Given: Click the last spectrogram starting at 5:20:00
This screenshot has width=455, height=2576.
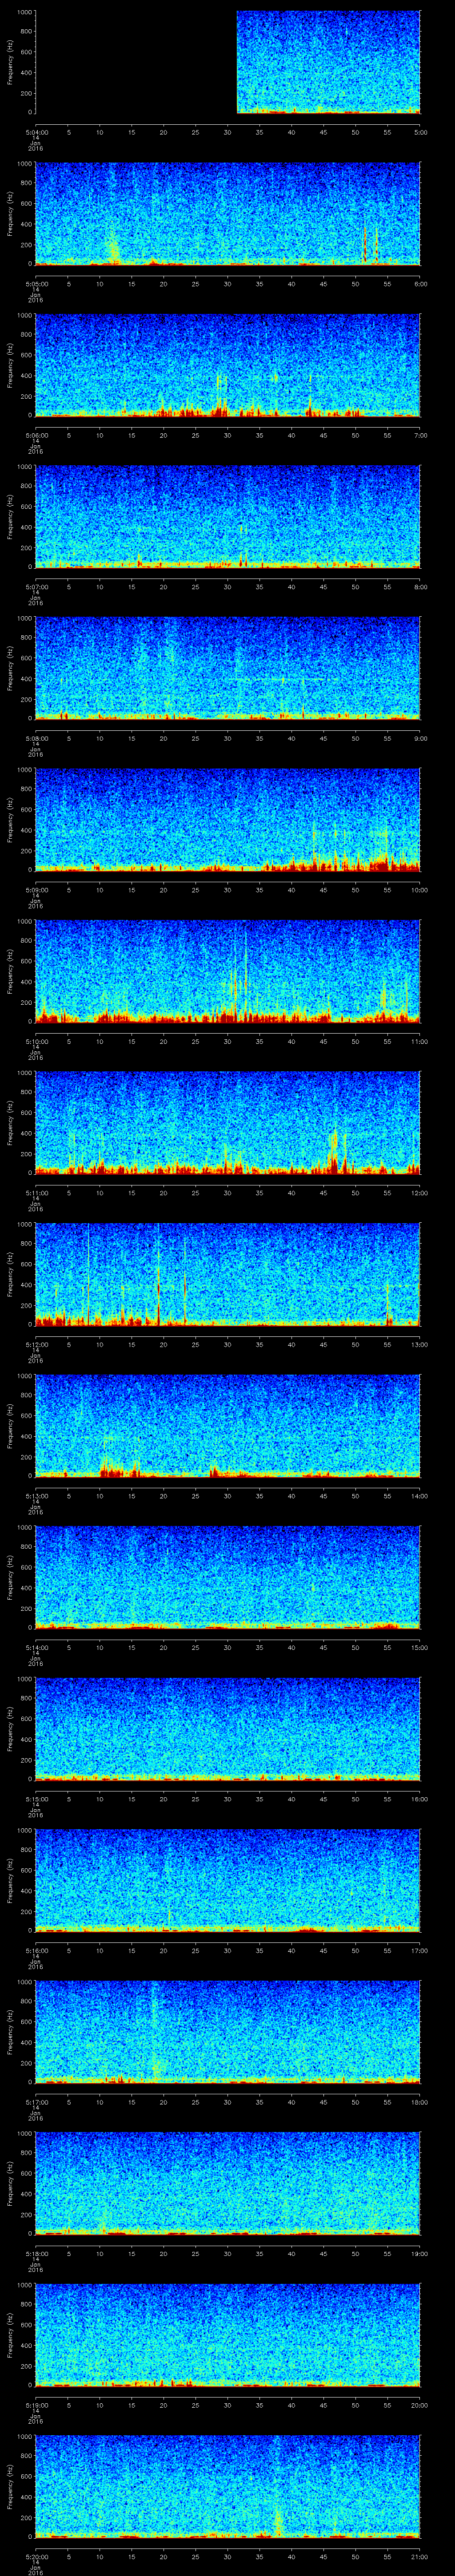Looking at the screenshot, I should pyautogui.click(x=228, y=2487).
